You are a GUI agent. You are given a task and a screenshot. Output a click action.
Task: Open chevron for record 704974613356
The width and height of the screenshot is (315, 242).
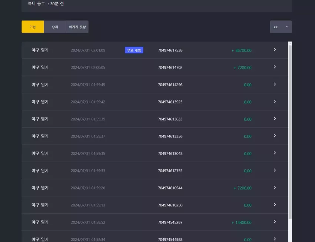click(x=275, y=136)
